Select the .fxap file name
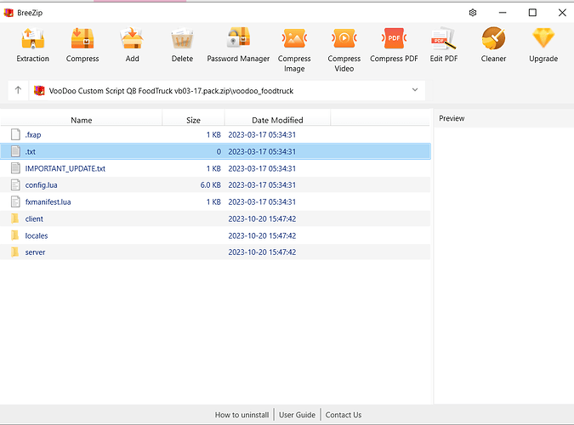This screenshot has height=425, width=574. [x=33, y=134]
